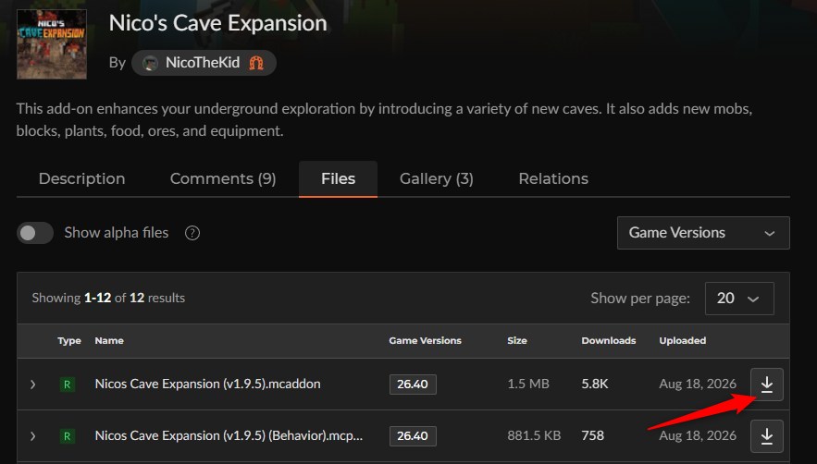Download Nicos Cave Expansion (v1.9.5).mcaddon file

coord(766,385)
